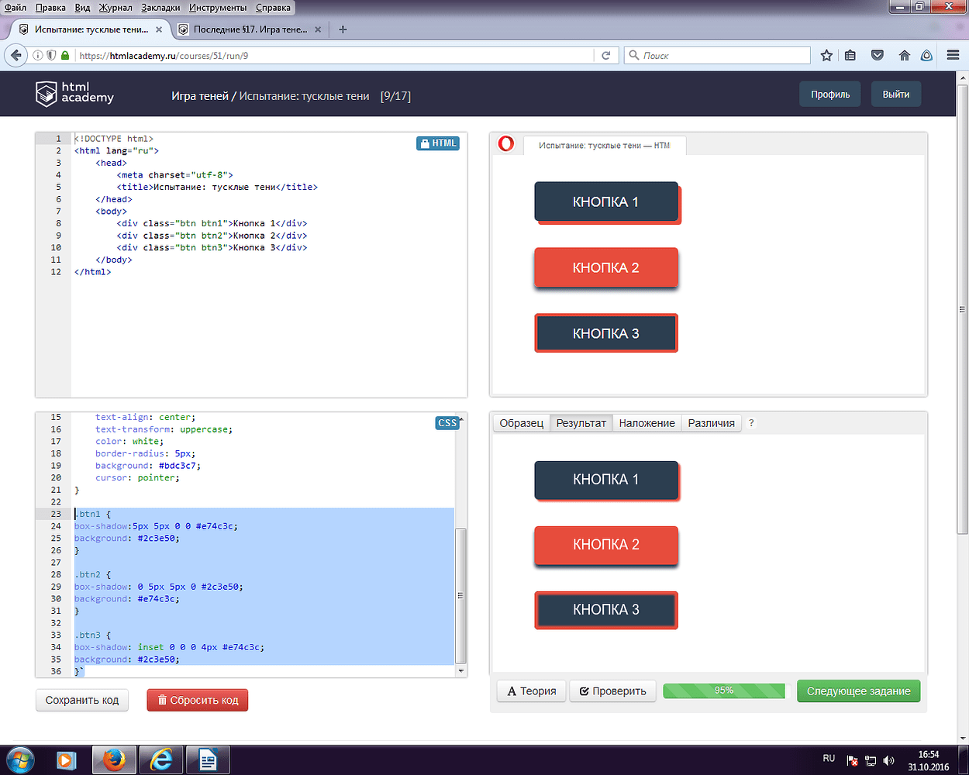The image size is (969, 775).
Task: Click the toolbar icon beside the menu button
Action: click(x=926, y=56)
